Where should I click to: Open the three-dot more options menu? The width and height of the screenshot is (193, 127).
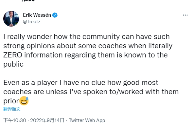point(185,15)
